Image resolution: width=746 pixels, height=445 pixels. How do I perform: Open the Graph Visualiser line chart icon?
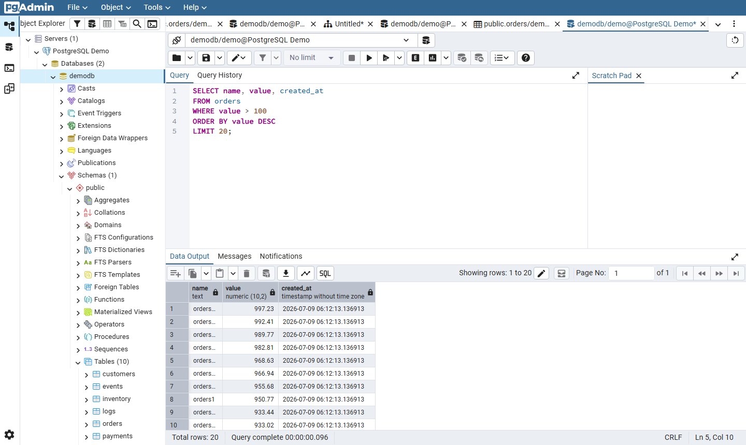tap(306, 273)
